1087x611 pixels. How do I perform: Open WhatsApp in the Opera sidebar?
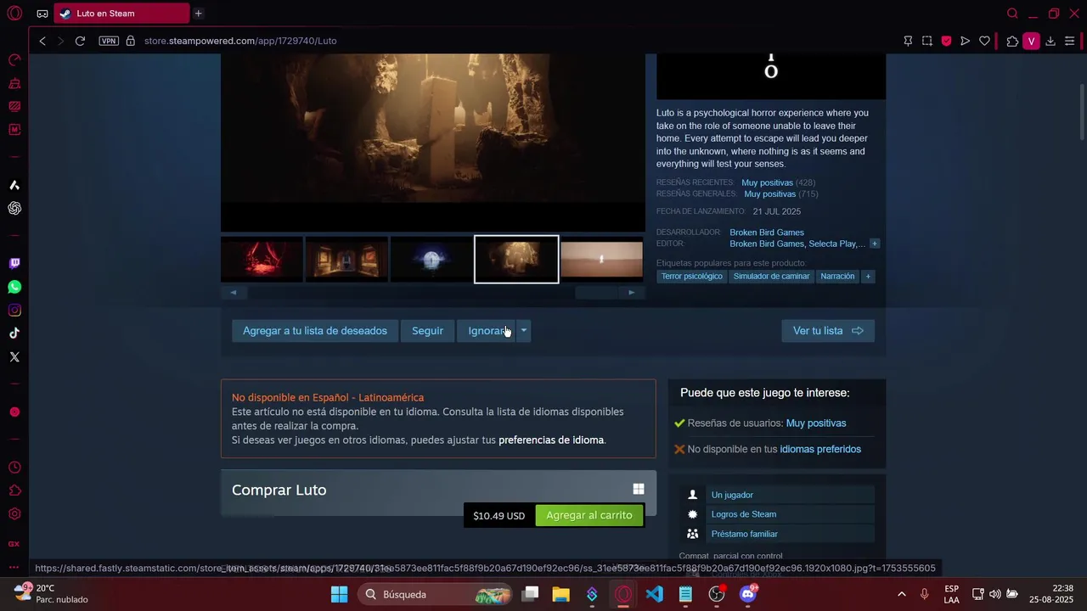14,287
